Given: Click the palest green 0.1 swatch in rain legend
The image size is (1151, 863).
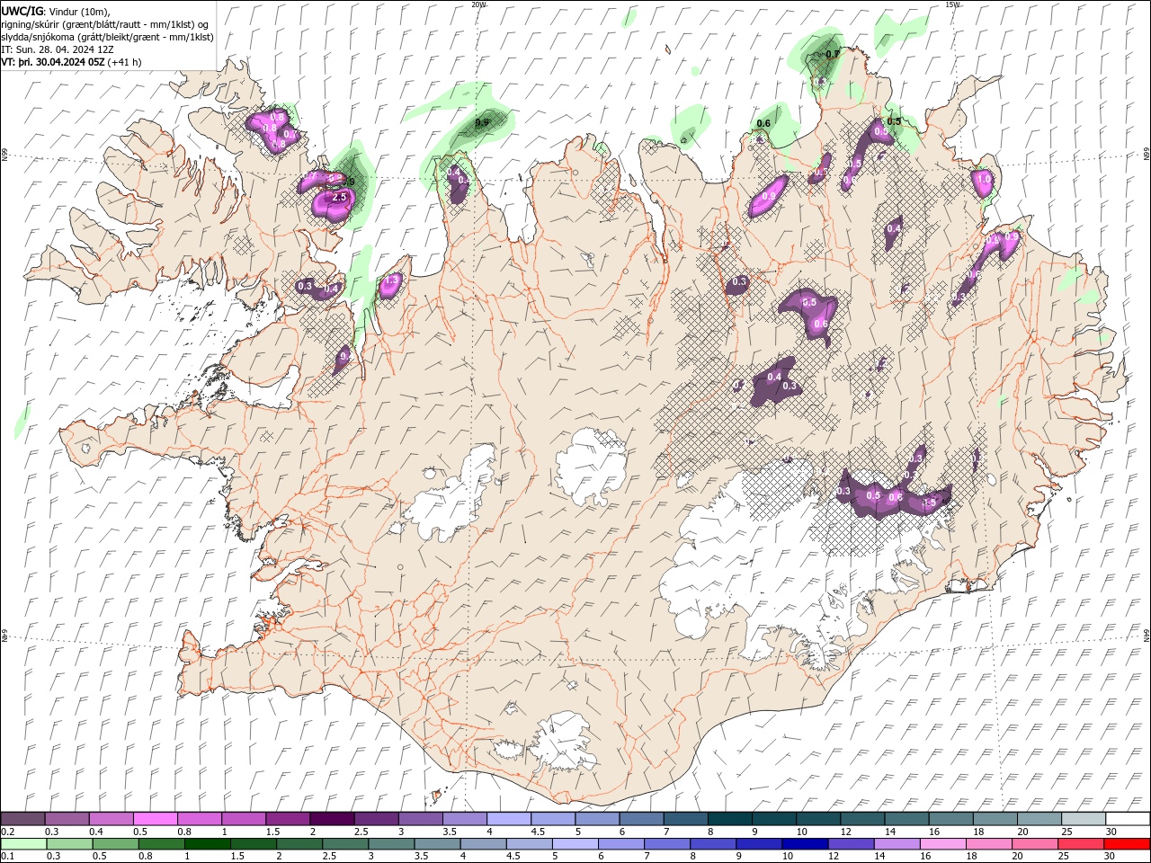Looking at the screenshot, I should click(x=24, y=844).
